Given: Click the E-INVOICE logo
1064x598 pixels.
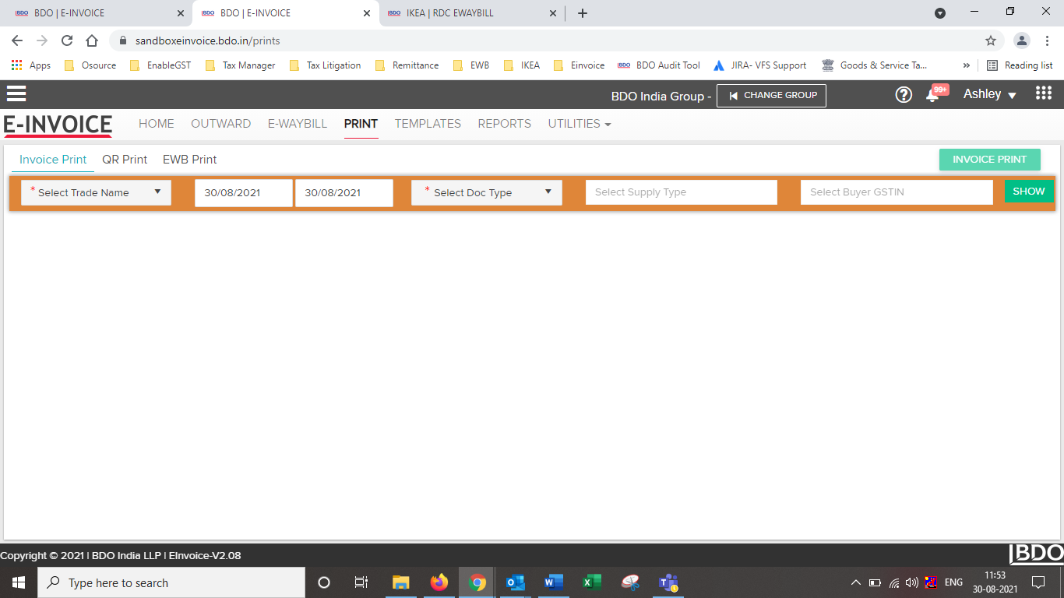Looking at the screenshot, I should click(x=58, y=125).
